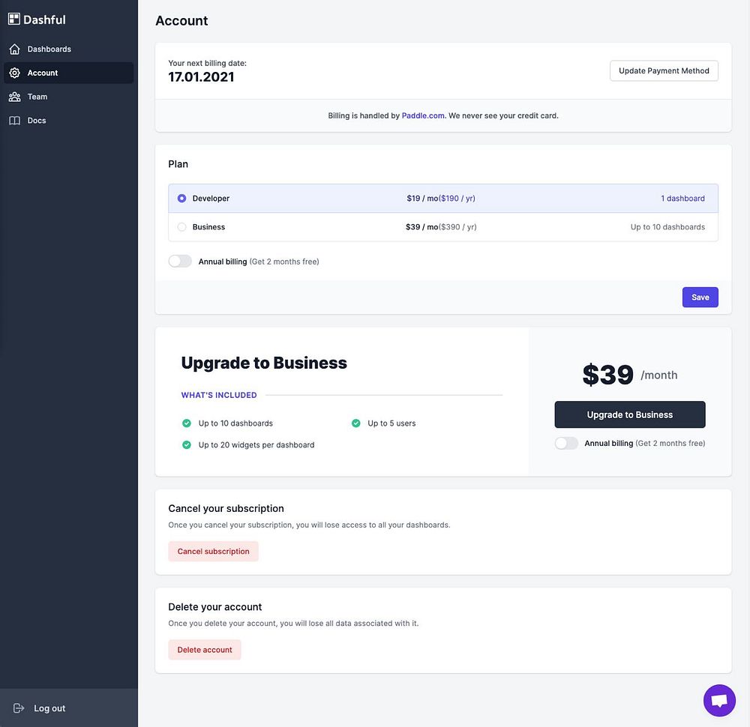Click 'Up to 10 dashboards' in Business row
The height and width of the screenshot is (727, 750).
click(x=667, y=227)
